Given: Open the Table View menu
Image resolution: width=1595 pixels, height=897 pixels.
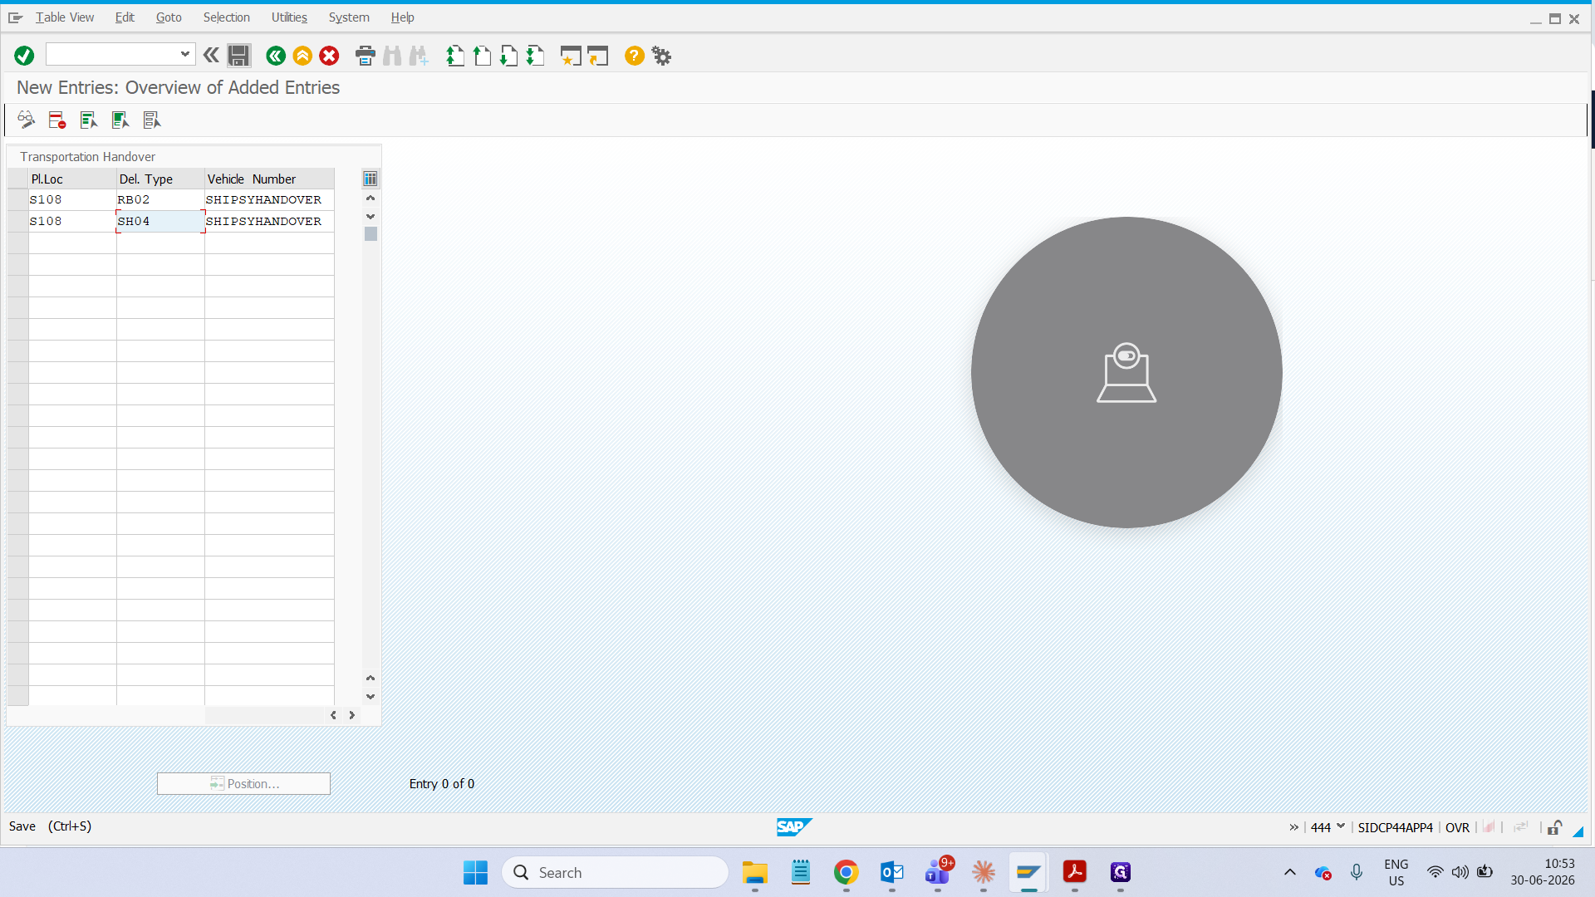Looking at the screenshot, I should pyautogui.click(x=65, y=17).
